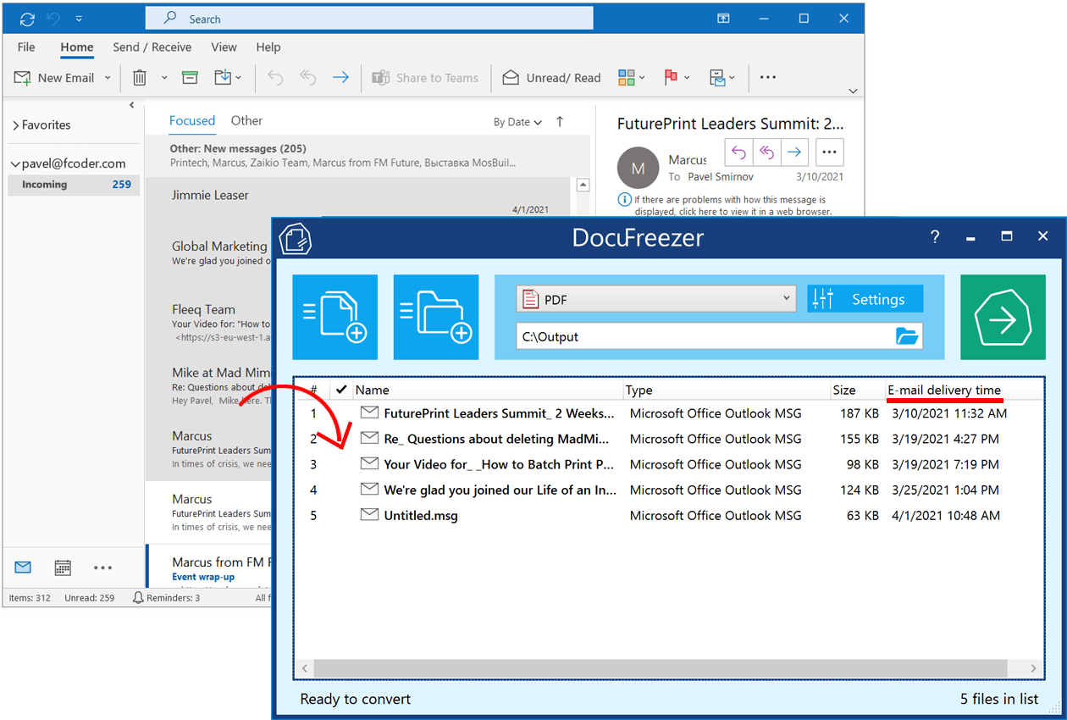The height and width of the screenshot is (720, 1067).
Task: Open Mail view in Outlook's navigation bar
Action: (x=22, y=568)
